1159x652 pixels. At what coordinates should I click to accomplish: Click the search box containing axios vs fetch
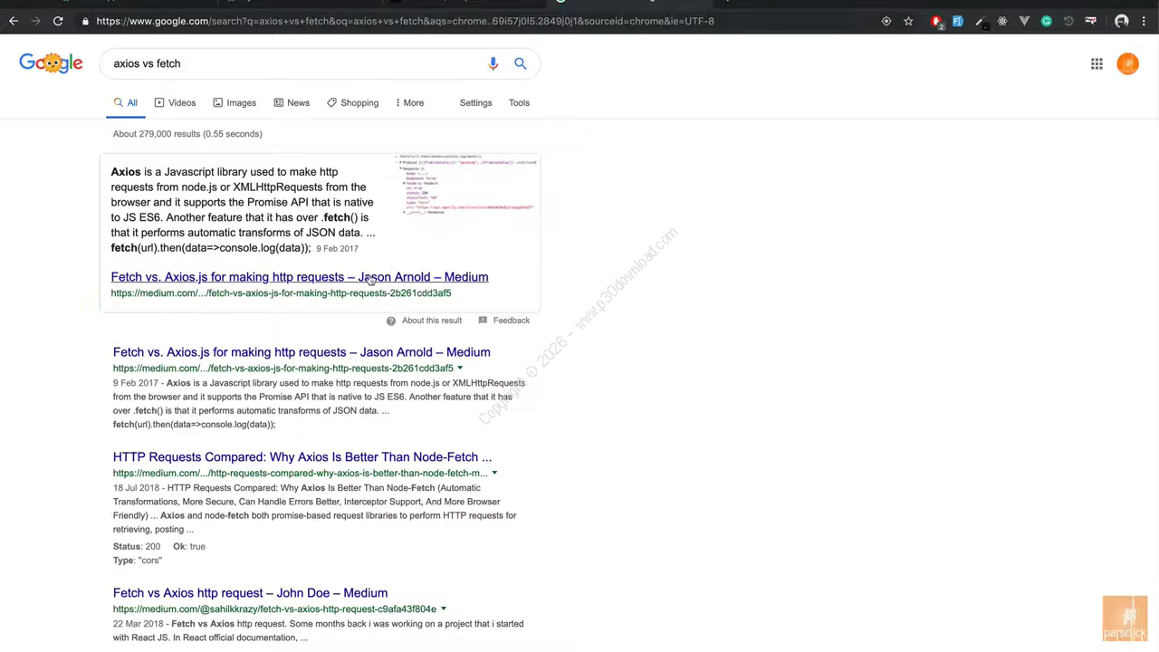click(x=290, y=63)
